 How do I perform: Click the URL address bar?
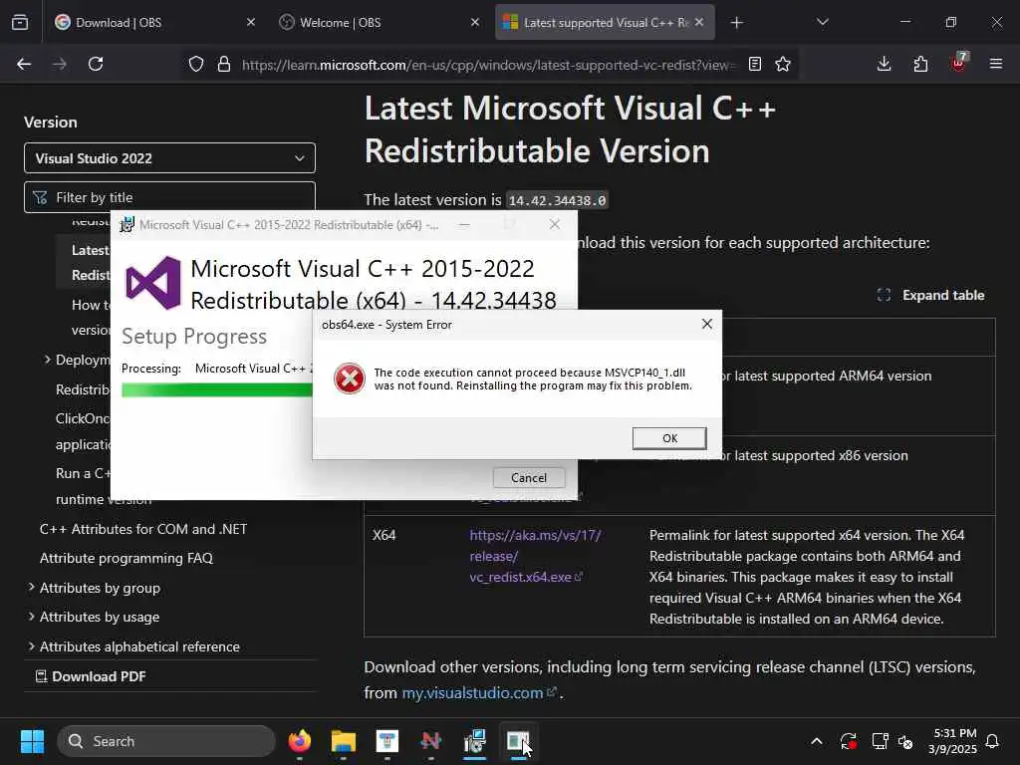[488, 65]
